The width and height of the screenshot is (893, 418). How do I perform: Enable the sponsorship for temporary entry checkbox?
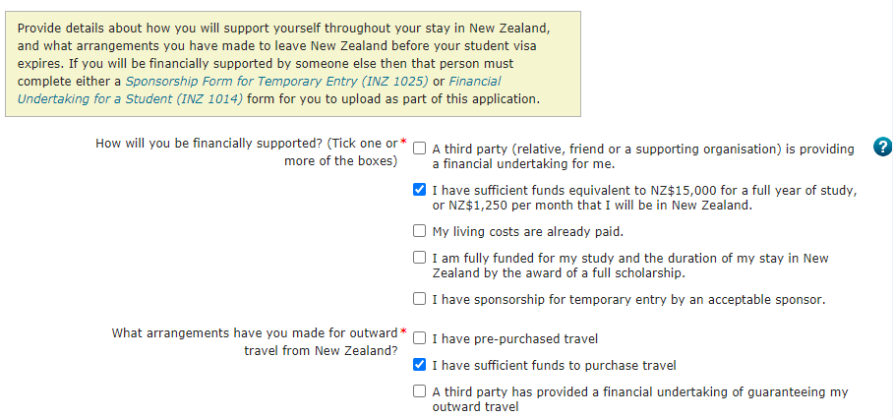pos(420,299)
